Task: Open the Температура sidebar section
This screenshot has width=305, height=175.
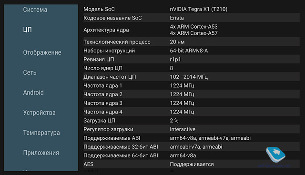Action: pyautogui.click(x=41, y=133)
